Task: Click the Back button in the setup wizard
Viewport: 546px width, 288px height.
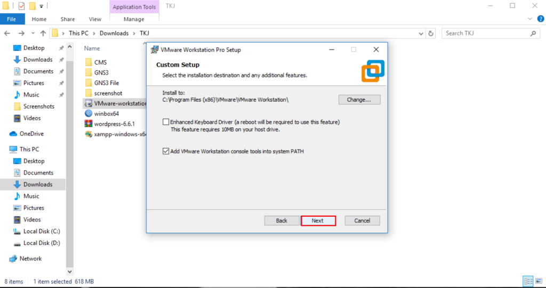Action: pos(282,220)
